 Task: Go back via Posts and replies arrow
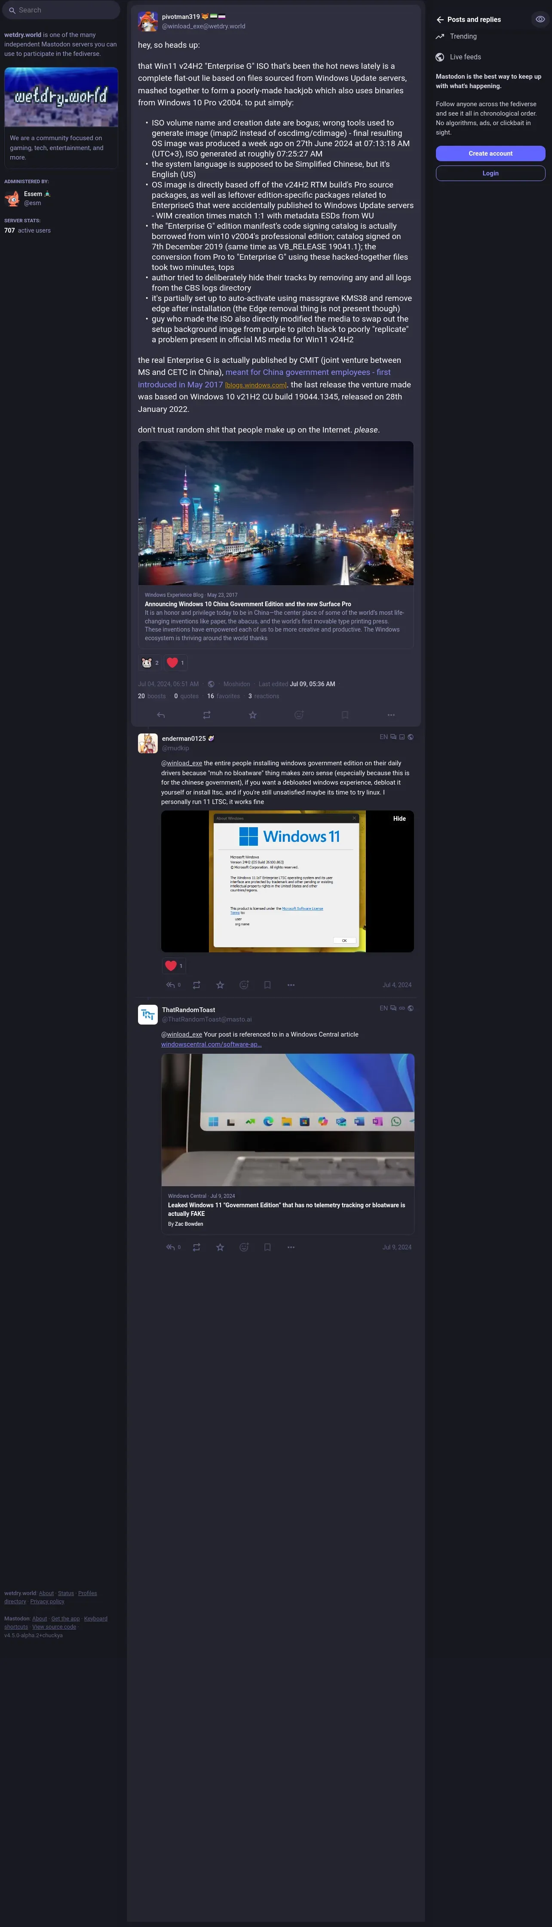(441, 19)
